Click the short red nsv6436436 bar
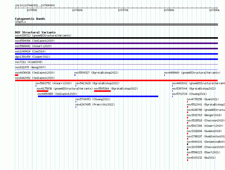 tap(17, 75)
